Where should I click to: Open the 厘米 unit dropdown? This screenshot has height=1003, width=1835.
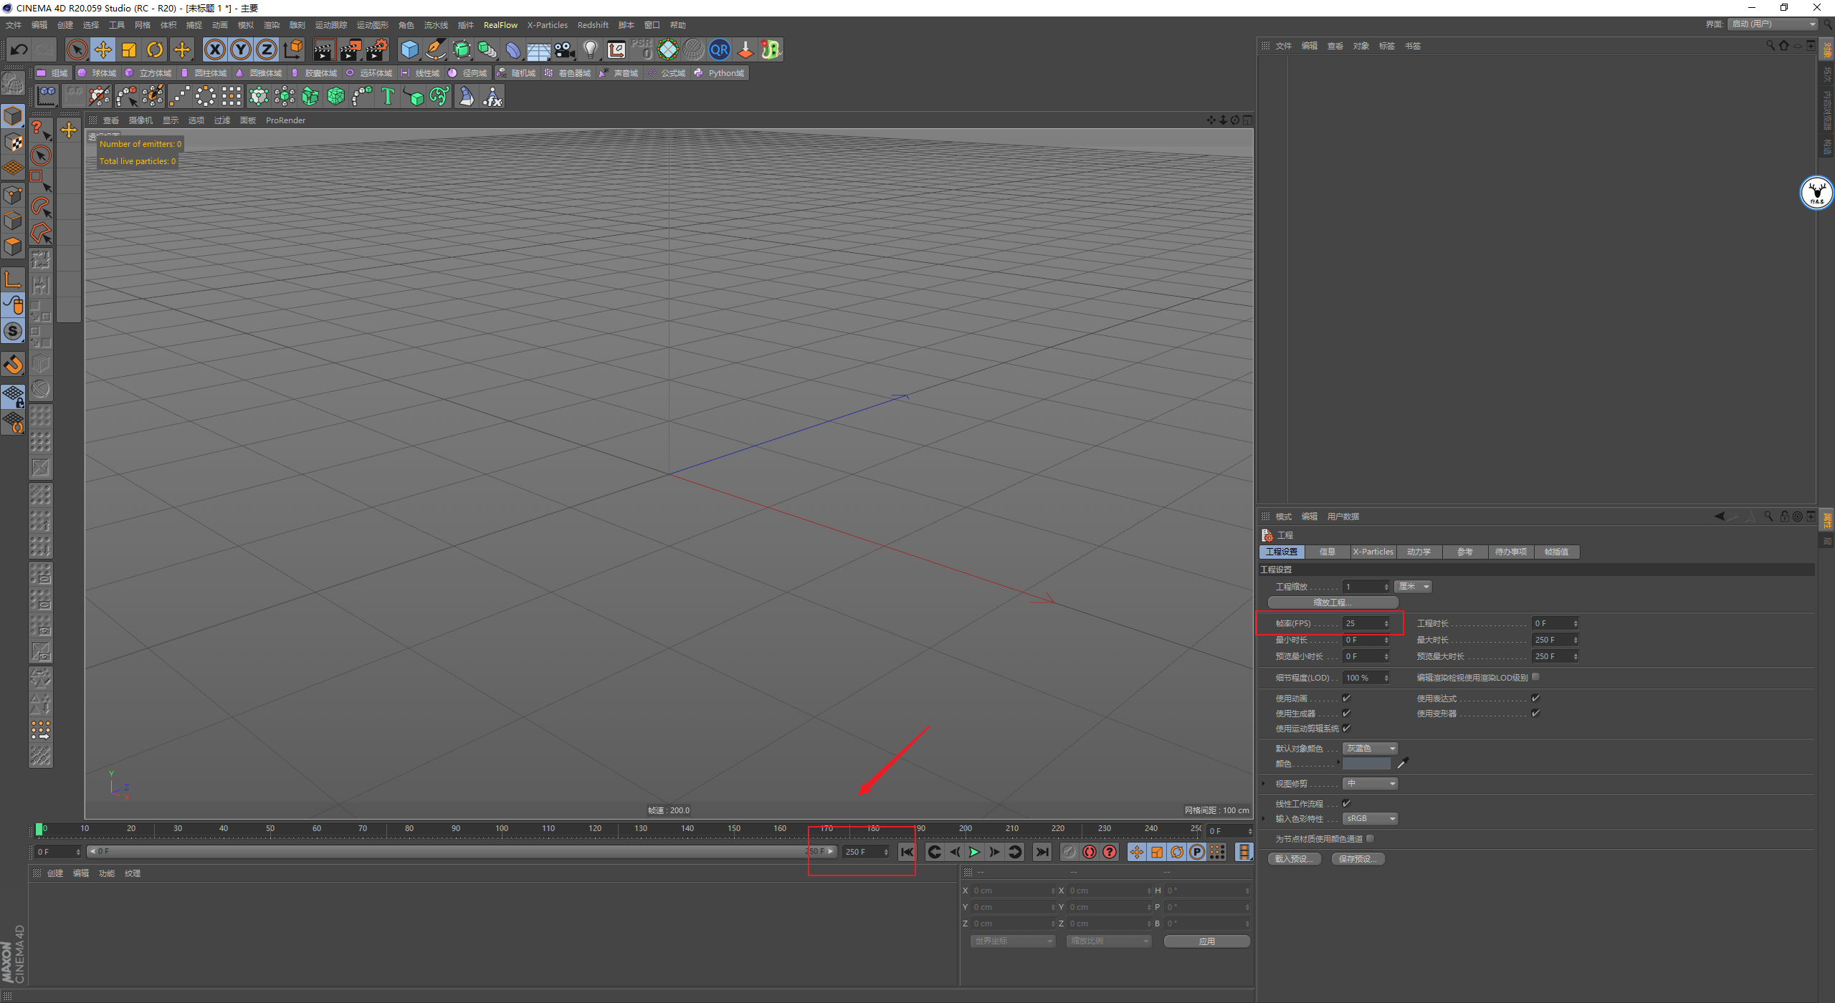(1413, 587)
